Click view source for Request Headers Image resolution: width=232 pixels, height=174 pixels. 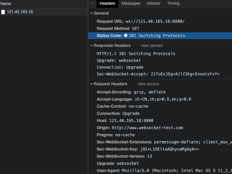point(148,84)
